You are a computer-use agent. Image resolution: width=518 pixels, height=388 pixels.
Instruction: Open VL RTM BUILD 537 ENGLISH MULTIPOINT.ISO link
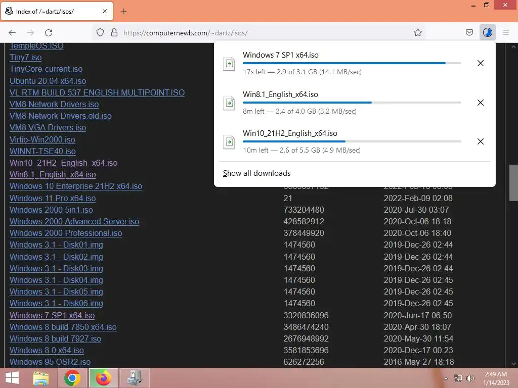click(97, 93)
